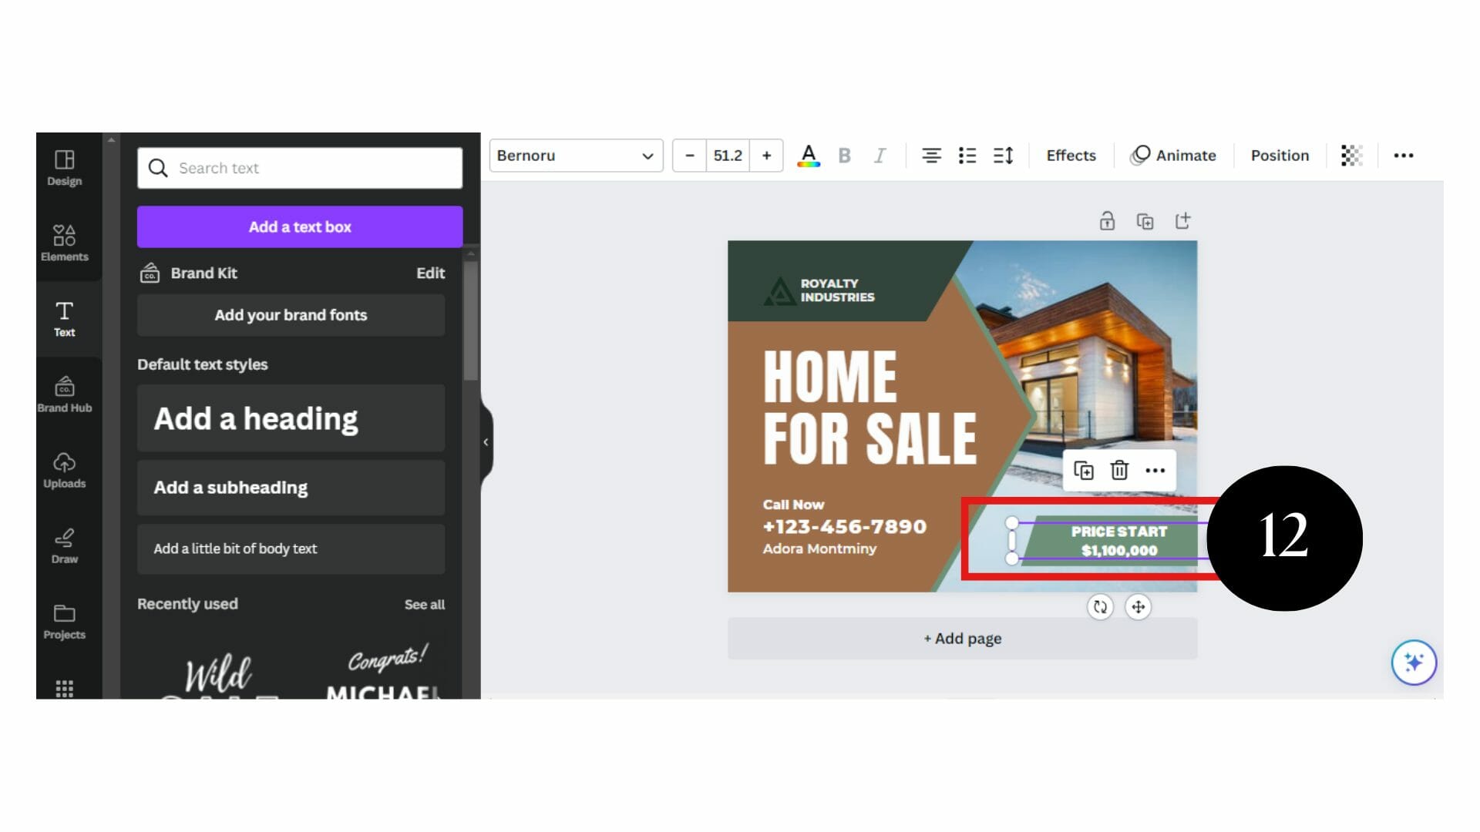Toggle bulleted list formatting
1480x832 pixels.
pos(967,156)
